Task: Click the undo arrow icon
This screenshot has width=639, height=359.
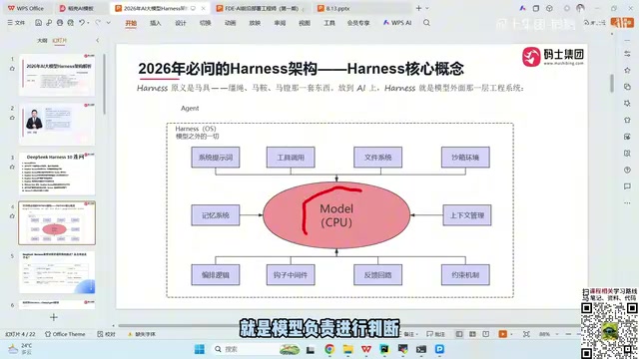Action: point(82,23)
